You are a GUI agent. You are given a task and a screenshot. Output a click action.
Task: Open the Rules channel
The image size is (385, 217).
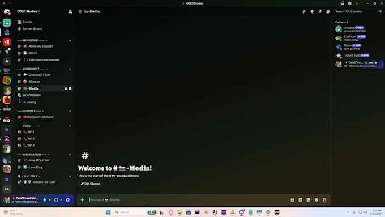coord(44,53)
